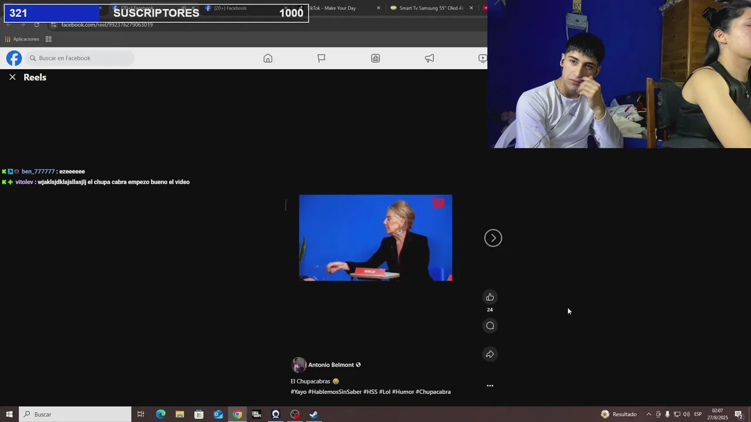Go to the Home feed icon
751x422 pixels.
pyautogui.click(x=268, y=58)
